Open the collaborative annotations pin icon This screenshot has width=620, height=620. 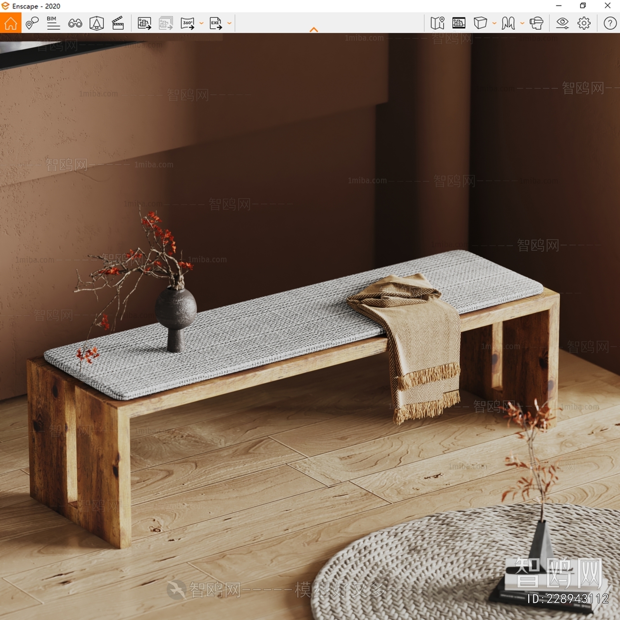tap(32, 23)
